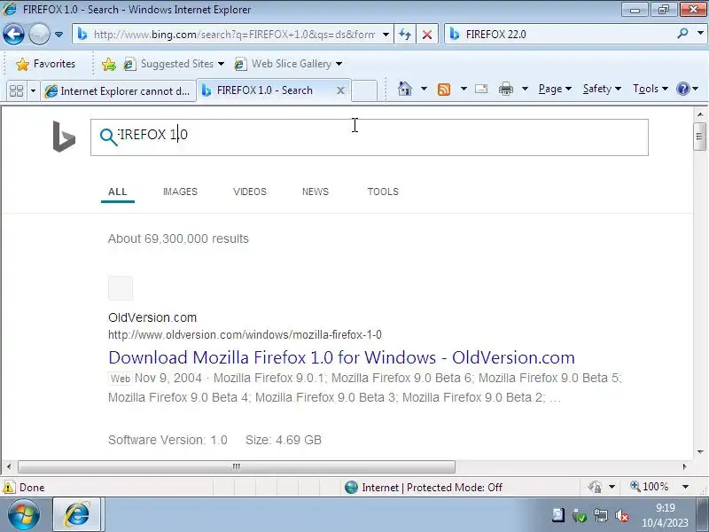
Task: Click the red Stop loading icon
Action: pyautogui.click(x=427, y=35)
